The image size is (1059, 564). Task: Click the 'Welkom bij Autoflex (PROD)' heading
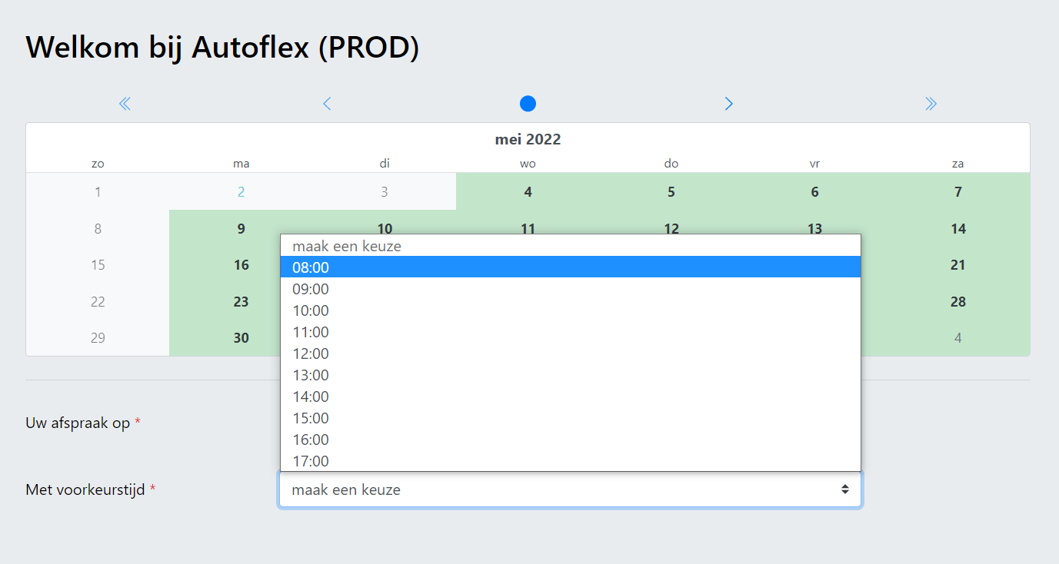tap(222, 48)
